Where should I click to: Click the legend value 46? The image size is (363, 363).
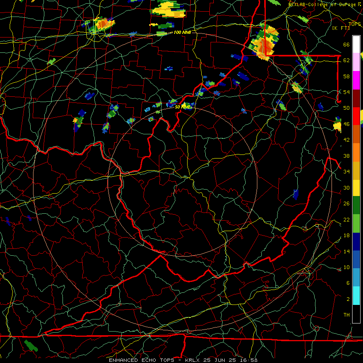(346, 124)
